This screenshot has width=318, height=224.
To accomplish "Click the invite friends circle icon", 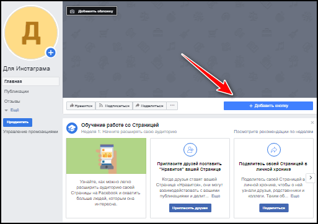I will 190,150.
